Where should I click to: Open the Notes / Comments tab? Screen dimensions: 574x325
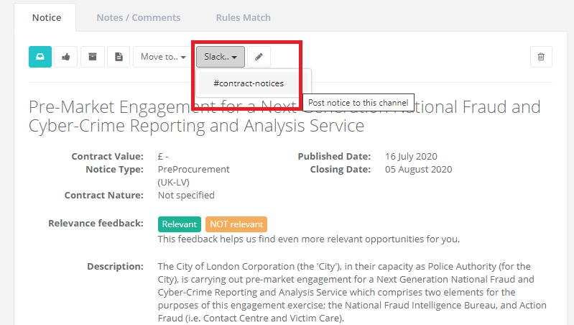coord(139,17)
